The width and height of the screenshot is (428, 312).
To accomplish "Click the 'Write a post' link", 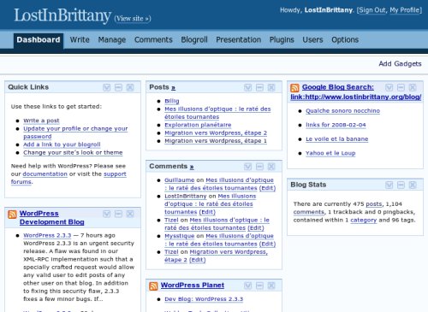I will click(41, 121).
